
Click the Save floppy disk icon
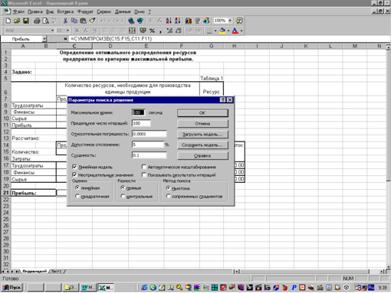pos(26,21)
